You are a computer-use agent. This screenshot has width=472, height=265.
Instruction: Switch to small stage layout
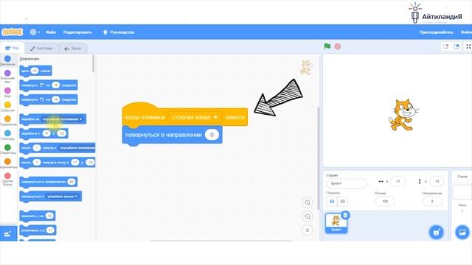445,46
